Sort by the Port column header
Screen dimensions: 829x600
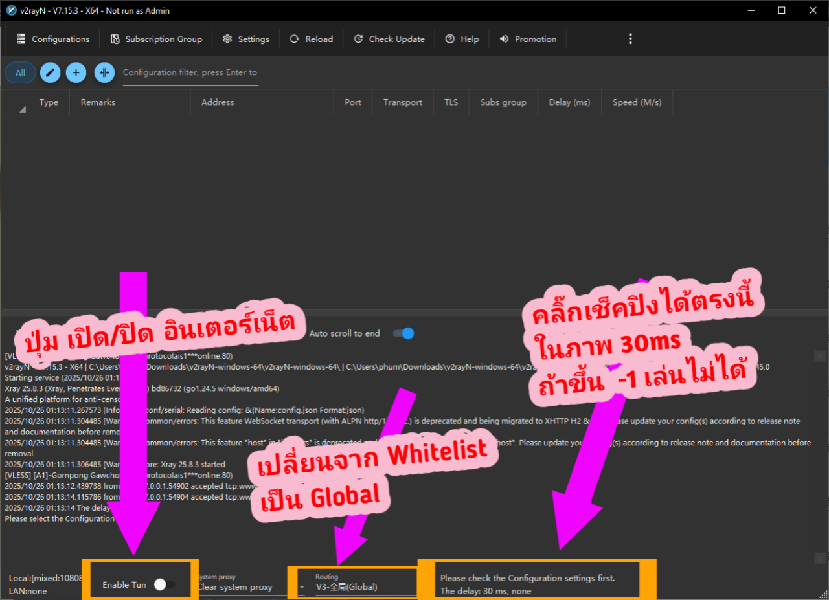(x=353, y=102)
